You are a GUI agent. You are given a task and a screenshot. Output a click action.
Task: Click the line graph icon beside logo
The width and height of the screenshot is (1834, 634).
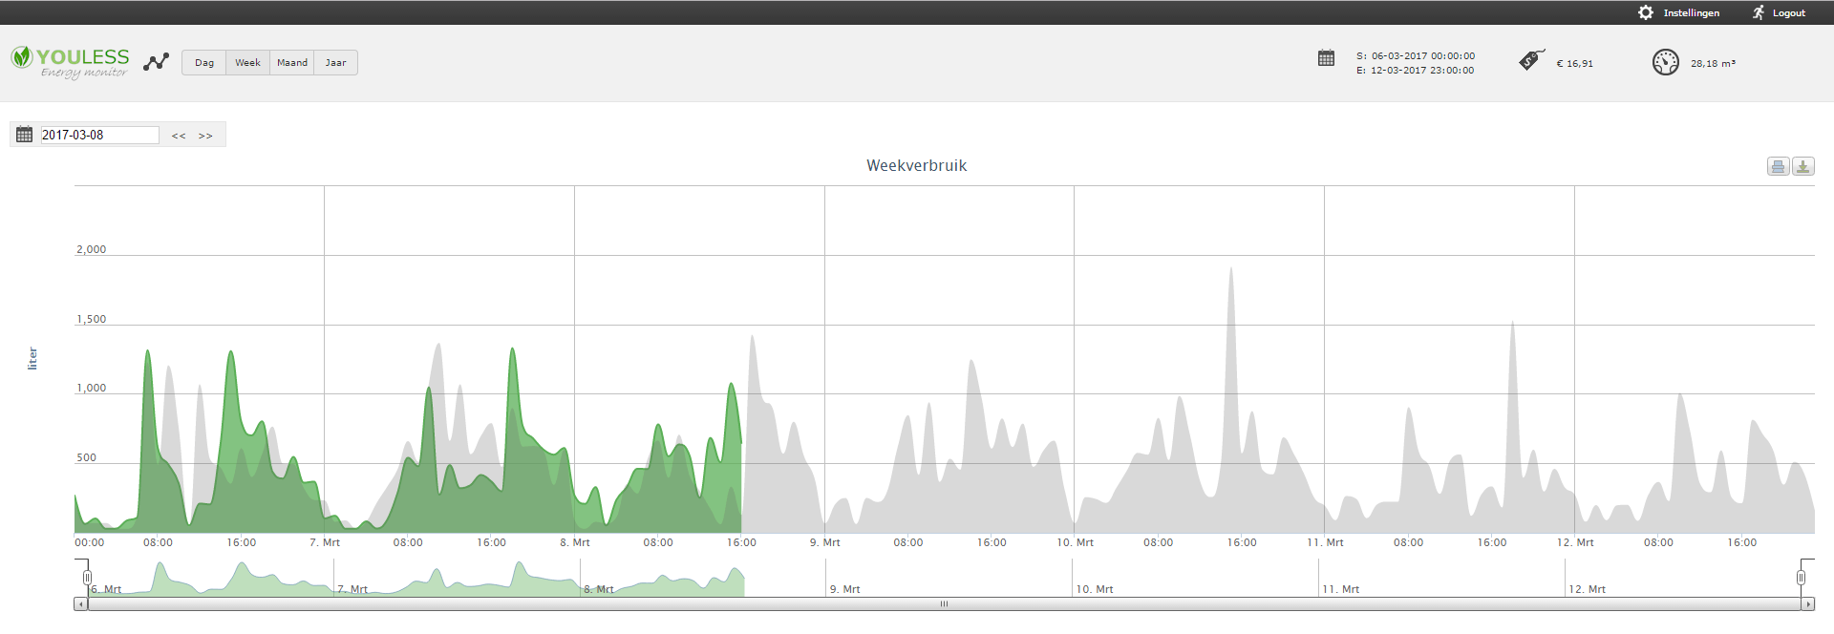[x=156, y=62]
